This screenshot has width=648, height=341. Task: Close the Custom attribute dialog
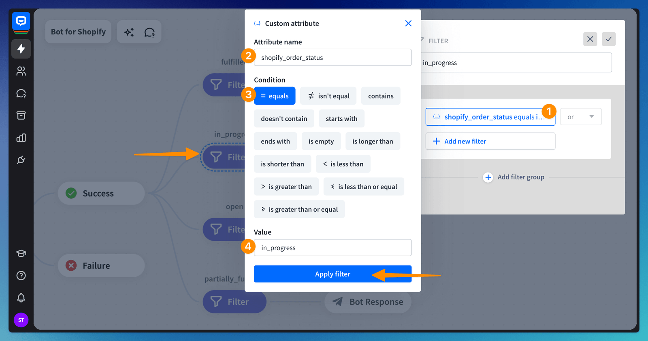[x=408, y=23]
